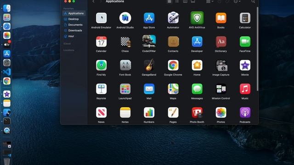Open the App Store from the dock
Image resolution: width=294 pixels, height=165 pixels.
point(7,54)
